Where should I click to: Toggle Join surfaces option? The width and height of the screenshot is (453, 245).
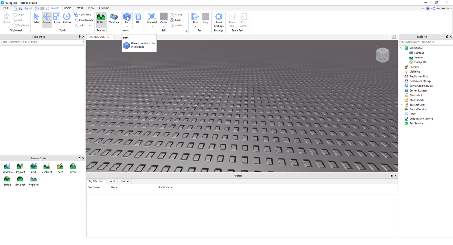pyautogui.click(x=80, y=25)
